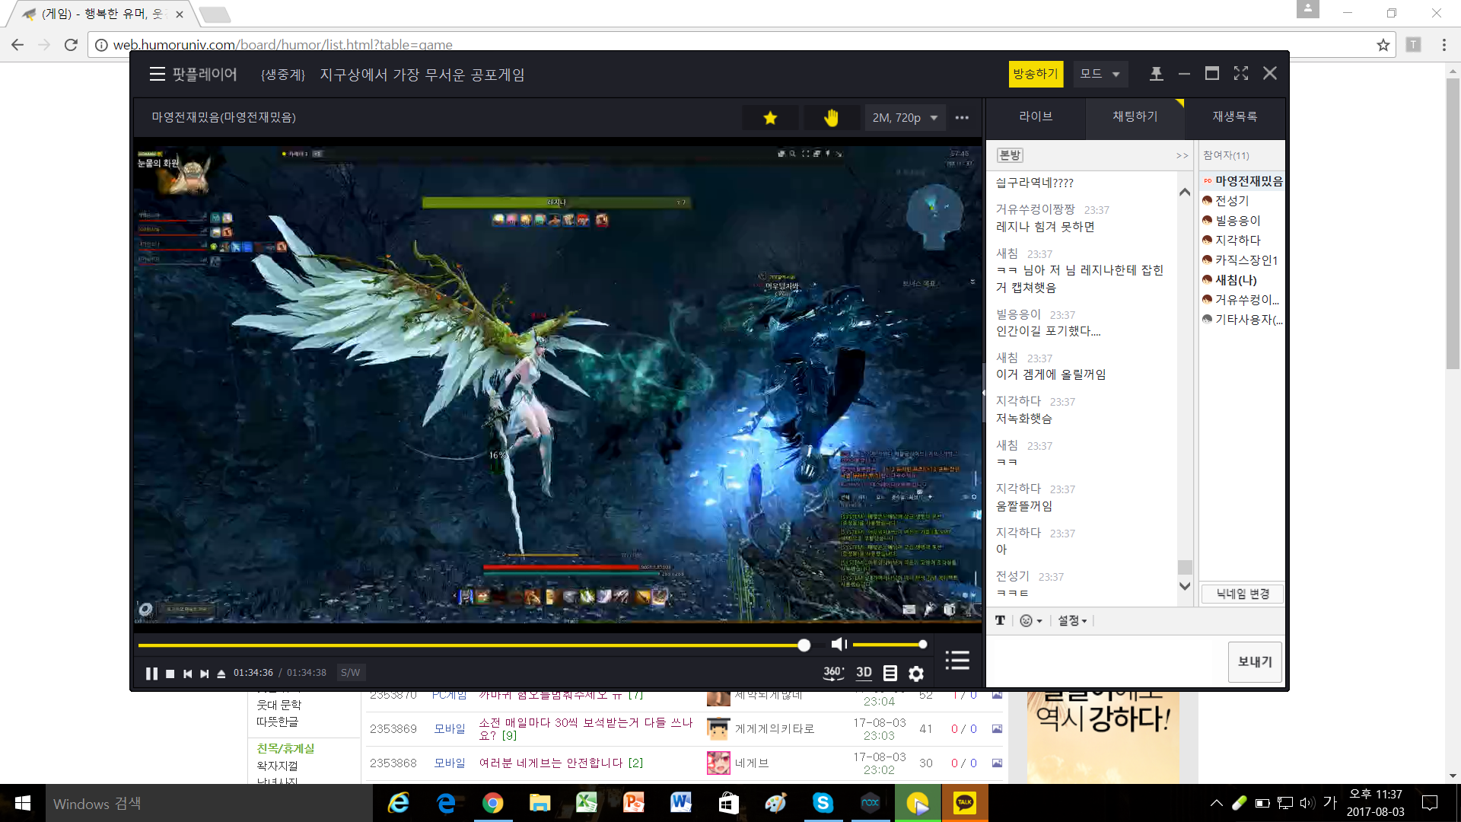Select participant 카직스장인1 in list
Screen dimensions: 1461x822
1240,260
